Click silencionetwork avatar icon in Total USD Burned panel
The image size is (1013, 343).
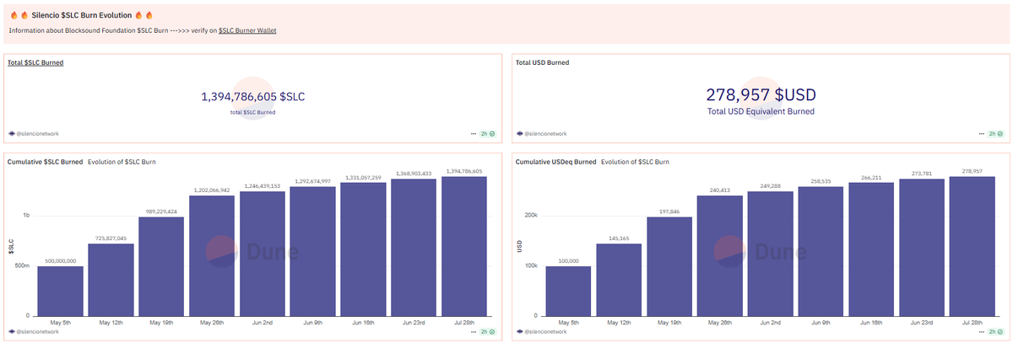click(518, 133)
